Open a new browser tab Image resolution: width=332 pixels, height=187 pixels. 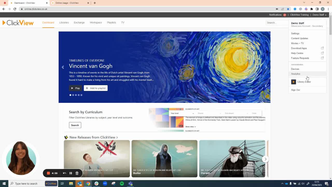[x=95, y=3]
